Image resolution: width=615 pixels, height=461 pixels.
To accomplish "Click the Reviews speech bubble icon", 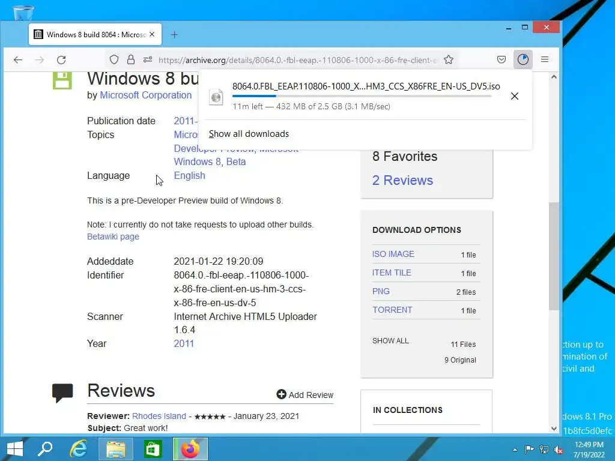I will (x=62, y=393).
